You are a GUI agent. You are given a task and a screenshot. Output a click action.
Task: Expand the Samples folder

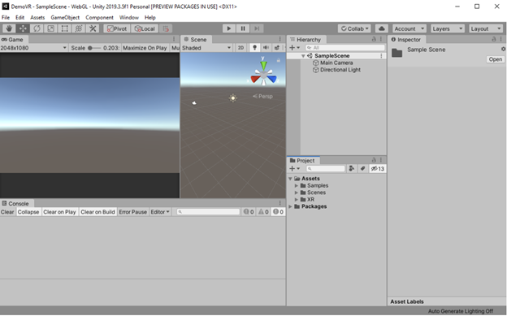297,186
